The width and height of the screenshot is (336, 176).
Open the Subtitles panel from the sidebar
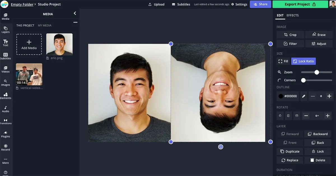[x=5, y=56]
